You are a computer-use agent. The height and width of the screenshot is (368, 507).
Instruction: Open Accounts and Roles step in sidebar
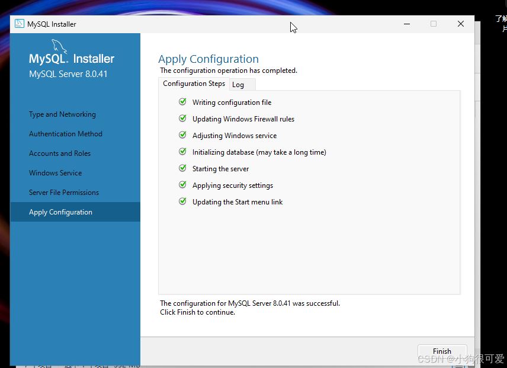pyautogui.click(x=60, y=153)
